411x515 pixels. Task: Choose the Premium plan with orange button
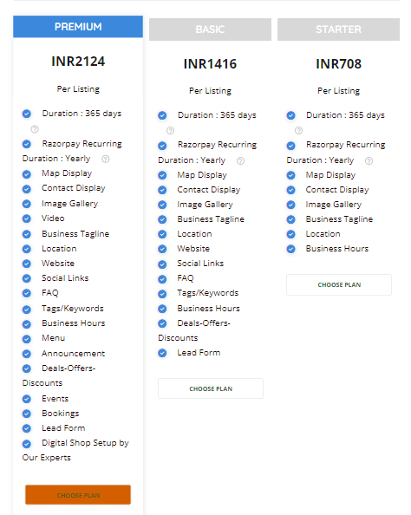[78, 495]
